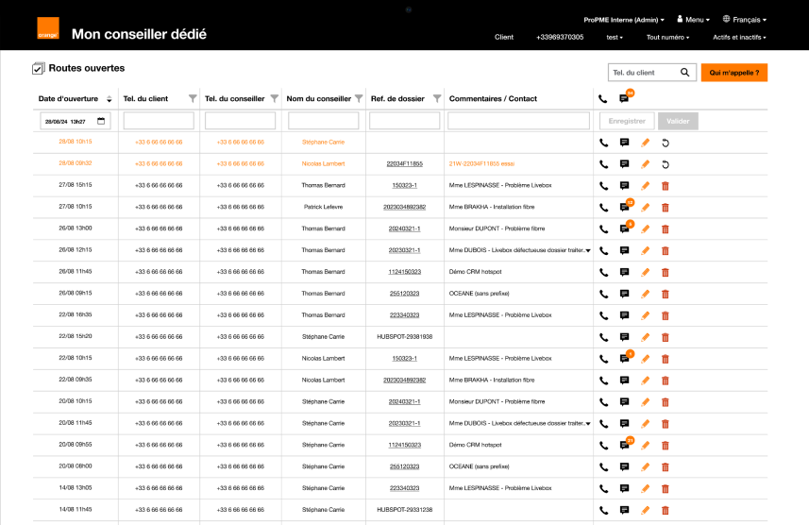Open messages icon in table header
Screen dimensions: 809x525
coord(624,98)
